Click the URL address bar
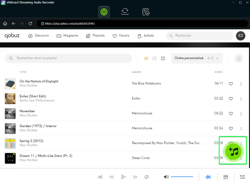The width and height of the screenshot is (250, 184). (142, 24)
